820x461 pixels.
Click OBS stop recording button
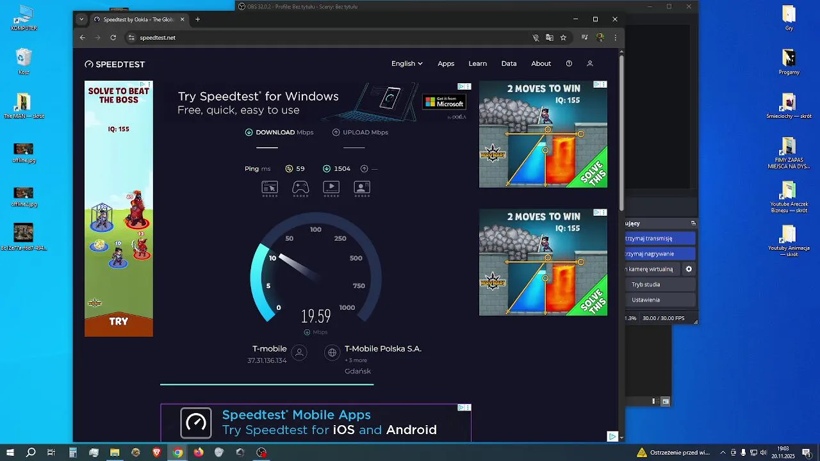click(660, 254)
